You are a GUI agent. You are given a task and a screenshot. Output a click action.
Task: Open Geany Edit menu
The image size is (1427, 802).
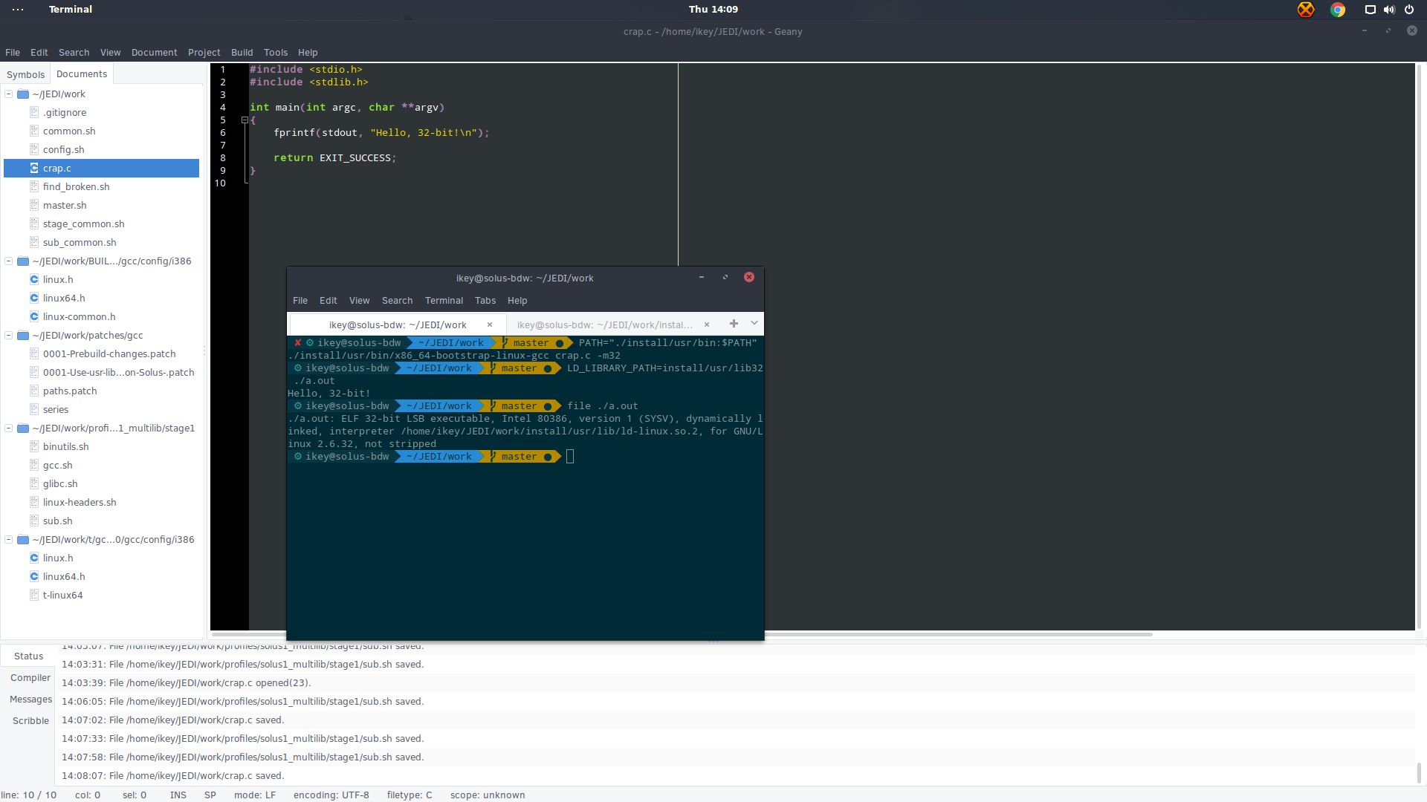coord(39,53)
